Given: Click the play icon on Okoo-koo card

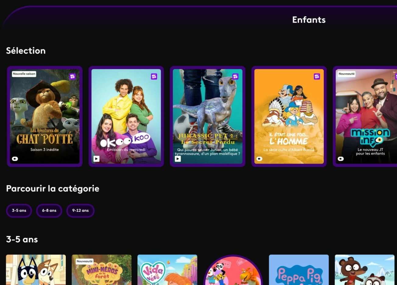Looking at the screenshot, I should coord(96,159).
